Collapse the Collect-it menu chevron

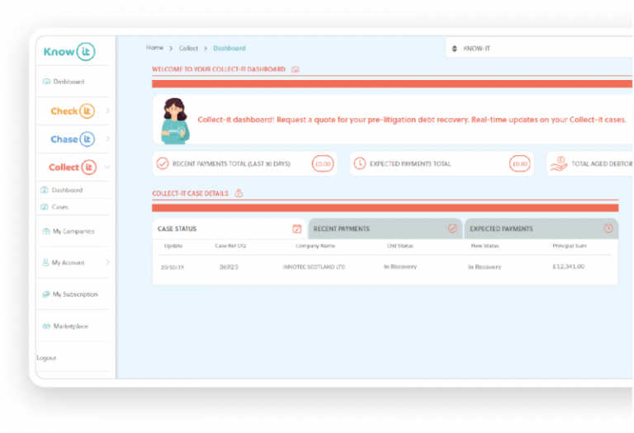tap(106, 167)
